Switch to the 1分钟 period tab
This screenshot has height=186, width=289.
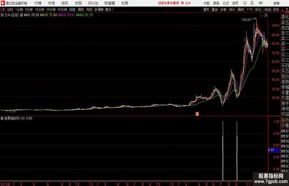(x=19, y=10)
